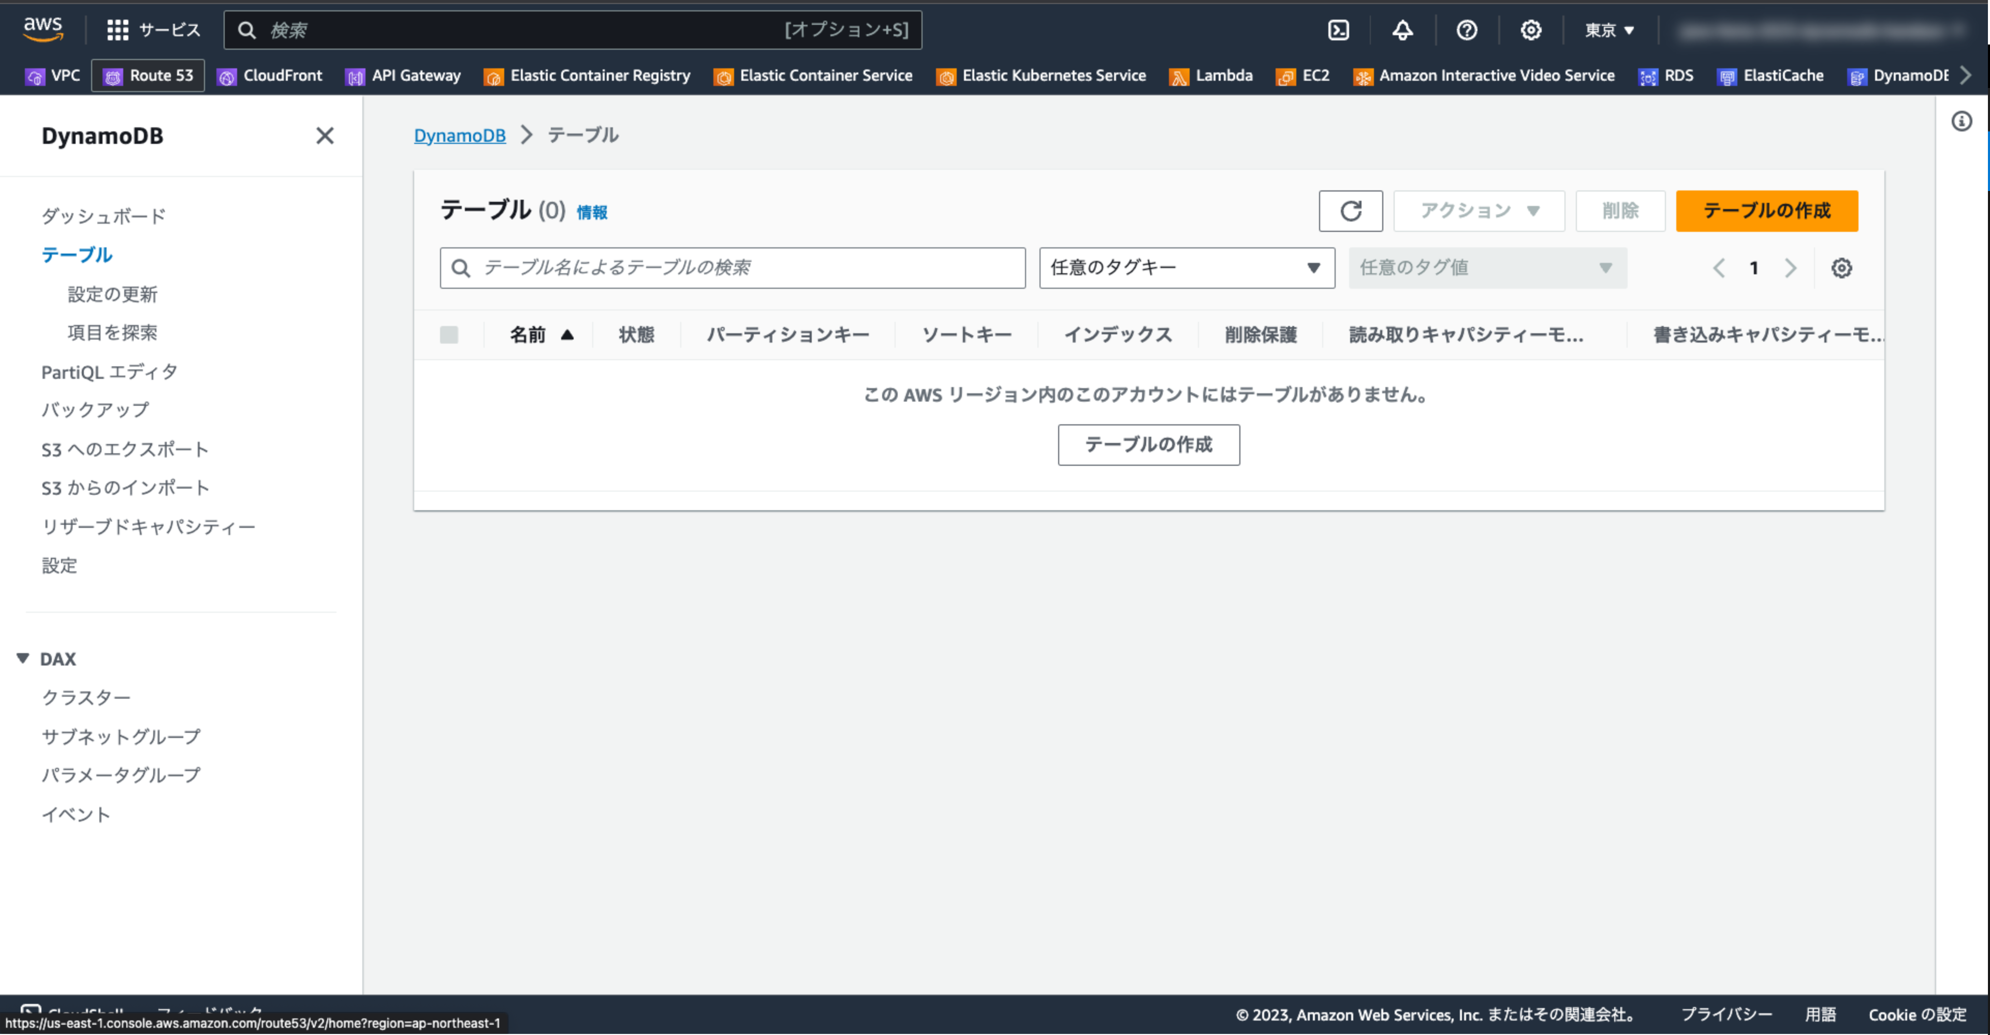The image size is (1990, 1035).
Task: Open the VPC service shortcut
Action: (52, 76)
